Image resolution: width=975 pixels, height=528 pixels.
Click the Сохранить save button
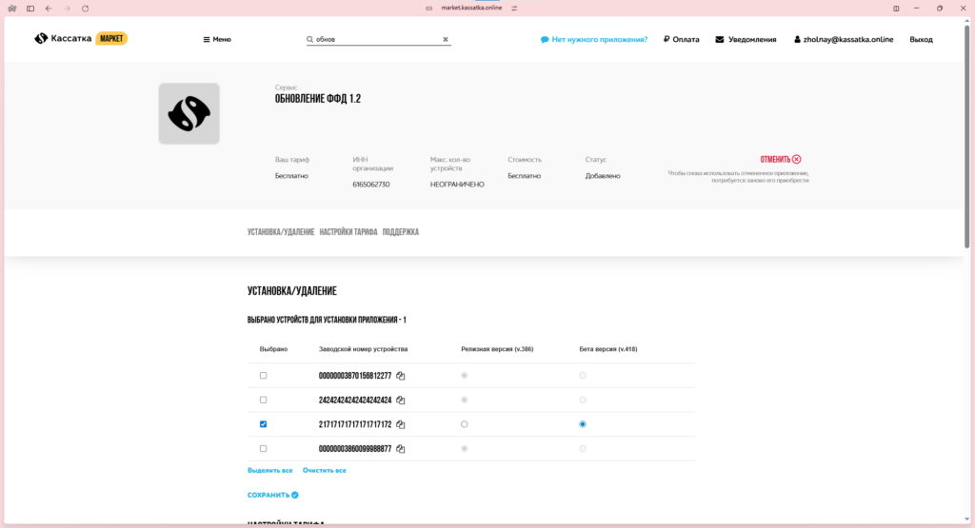(273, 495)
